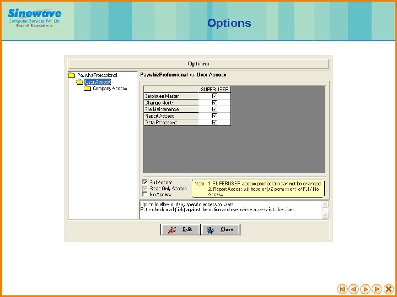The width and height of the screenshot is (397, 297).
Task: Click the Company Access folder icon
Action: 87,89
